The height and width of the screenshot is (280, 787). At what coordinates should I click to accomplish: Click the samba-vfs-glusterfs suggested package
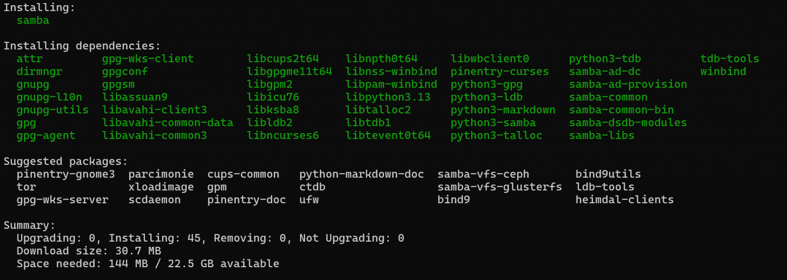(500, 187)
